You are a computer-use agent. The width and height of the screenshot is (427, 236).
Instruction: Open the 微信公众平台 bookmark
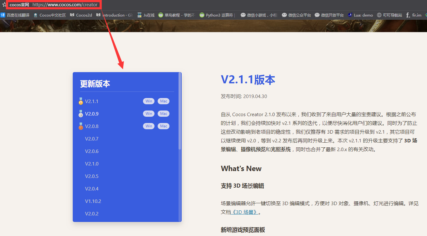296,15
